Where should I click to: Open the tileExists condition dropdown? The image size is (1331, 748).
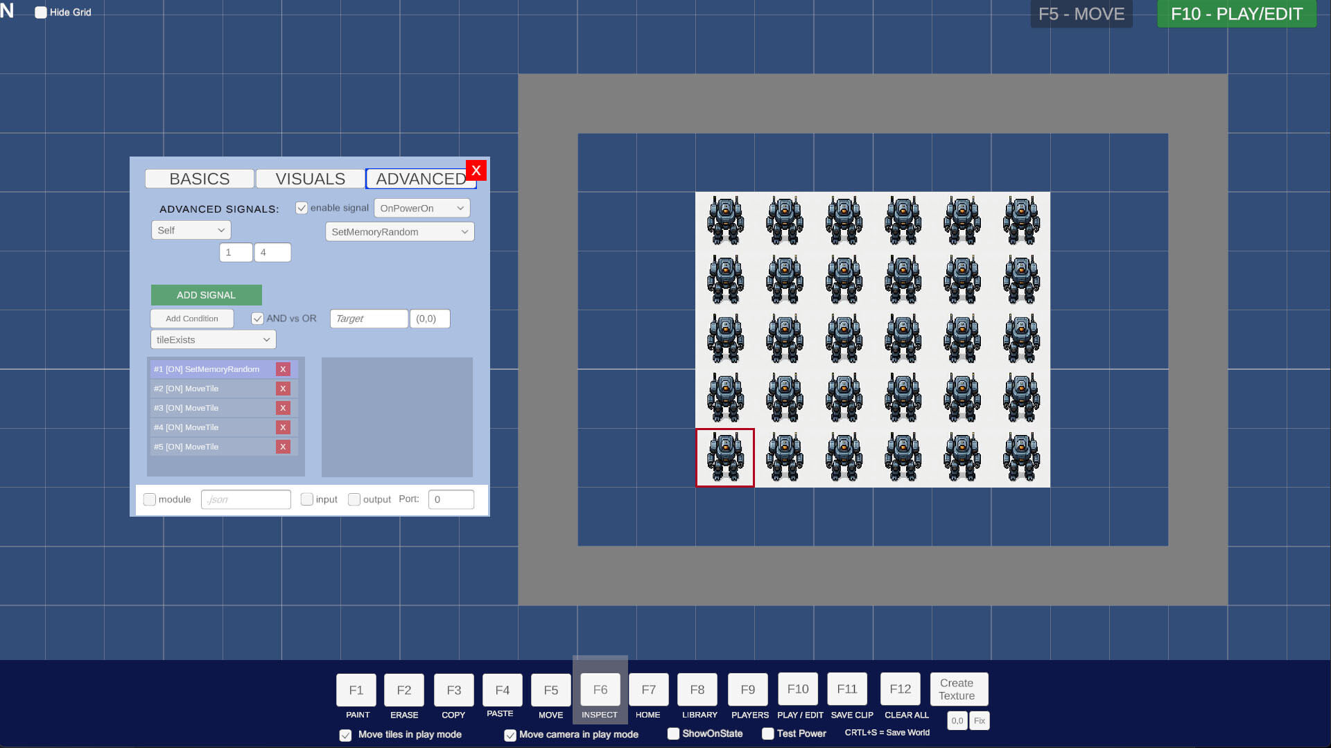(214, 339)
